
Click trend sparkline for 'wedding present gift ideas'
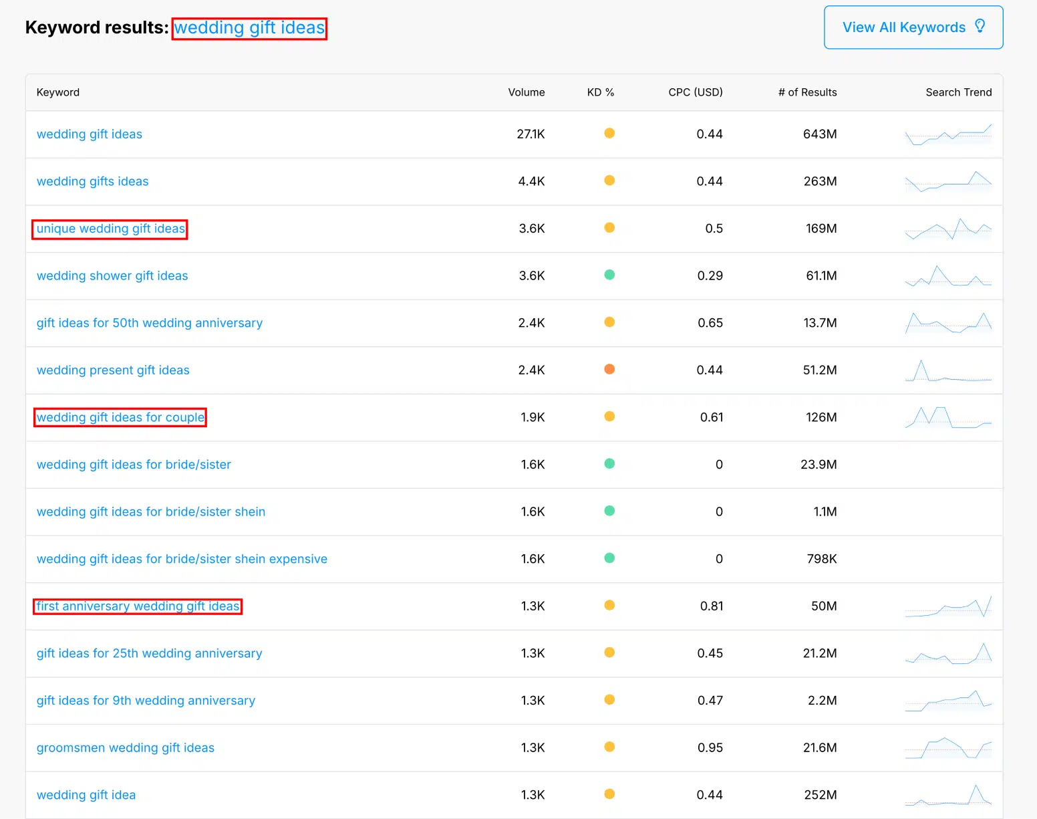click(x=949, y=370)
